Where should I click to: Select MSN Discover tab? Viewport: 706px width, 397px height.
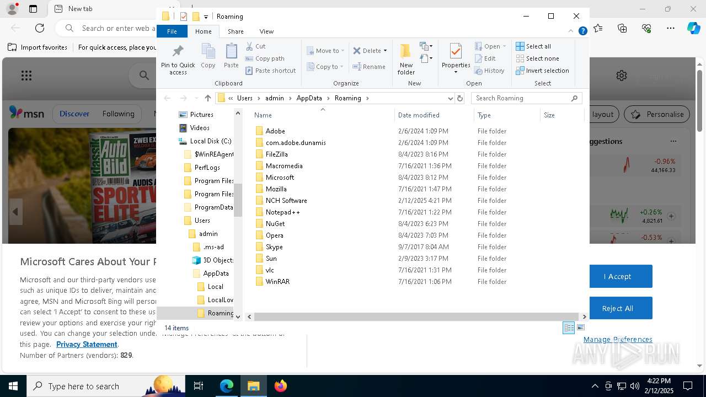pyautogui.click(x=74, y=114)
